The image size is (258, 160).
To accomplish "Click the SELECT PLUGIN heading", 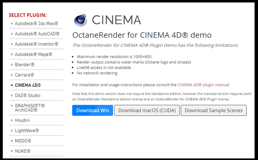I will 28,15.
